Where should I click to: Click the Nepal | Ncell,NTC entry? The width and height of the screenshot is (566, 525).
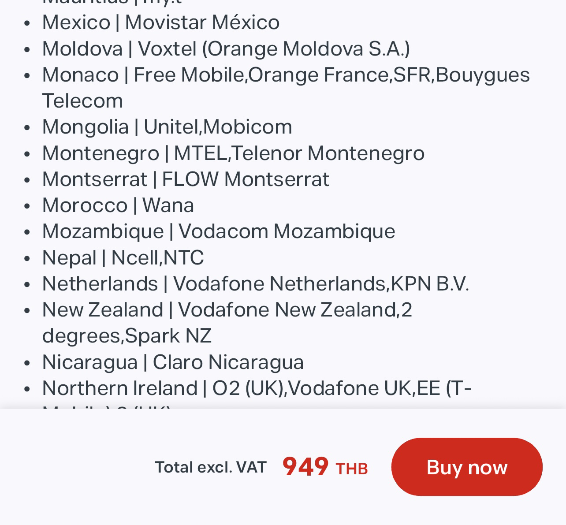point(123,258)
